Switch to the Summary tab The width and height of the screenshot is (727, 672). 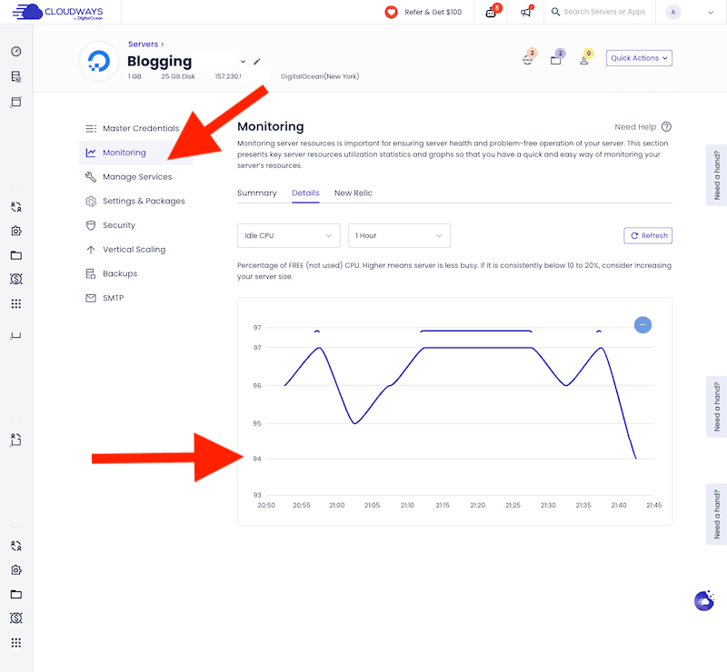coord(257,193)
